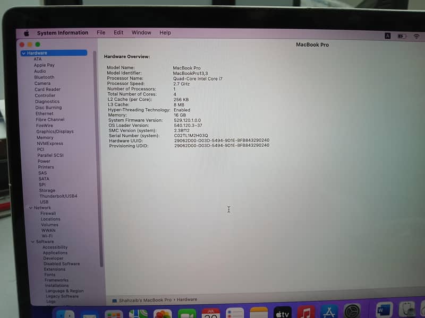Click the battery status icon
The image size is (425, 318).
pos(402,36)
